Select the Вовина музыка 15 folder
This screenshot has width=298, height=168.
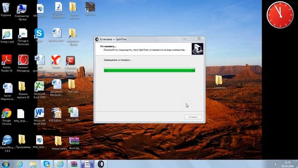[x=23, y=90]
